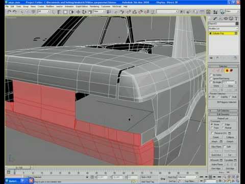Open the Help menu
The image size is (245, 184).
pos(126,7)
